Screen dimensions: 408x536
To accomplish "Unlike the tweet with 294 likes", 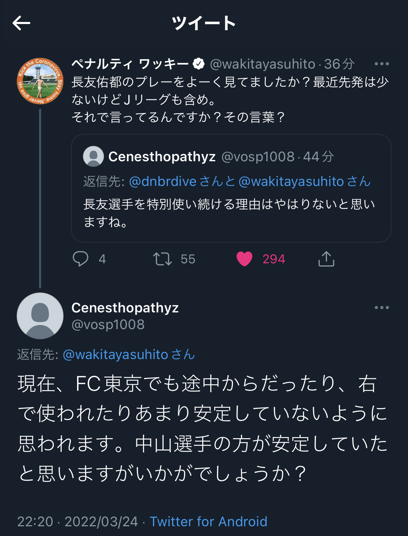I will click(x=244, y=259).
